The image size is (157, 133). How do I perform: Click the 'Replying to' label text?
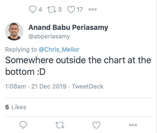[21, 50]
